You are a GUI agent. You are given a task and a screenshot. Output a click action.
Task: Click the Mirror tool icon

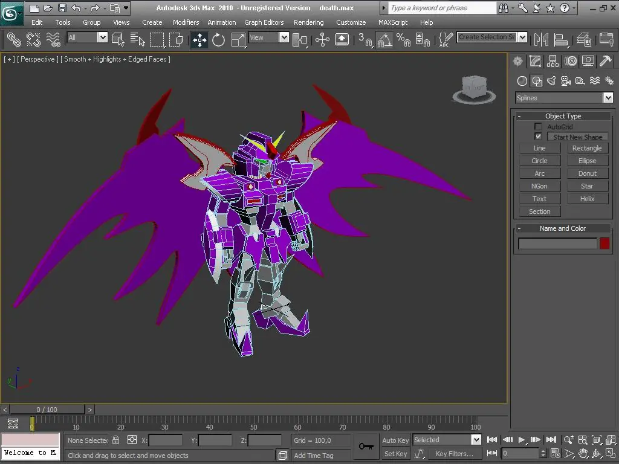541,39
